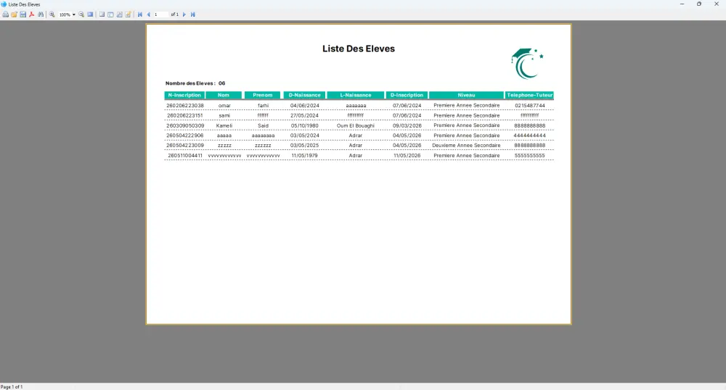Click 'Deuxieme Annee Secondaire' level cell
726x390 pixels.
click(466, 145)
